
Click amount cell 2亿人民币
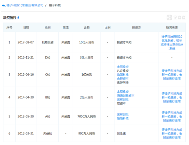point(87,97)
